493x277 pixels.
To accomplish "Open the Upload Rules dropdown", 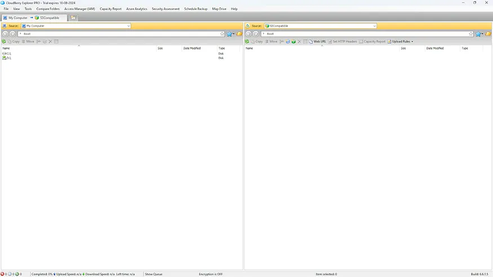I will coord(401,42).
